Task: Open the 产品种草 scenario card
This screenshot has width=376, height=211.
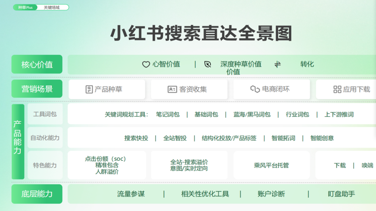Action: point(107,89)
